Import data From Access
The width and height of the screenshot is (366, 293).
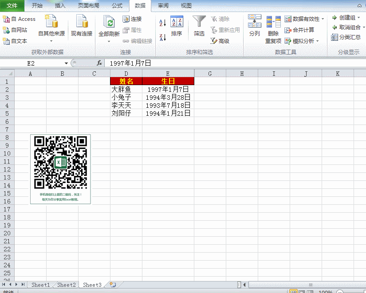pos(20,19)
